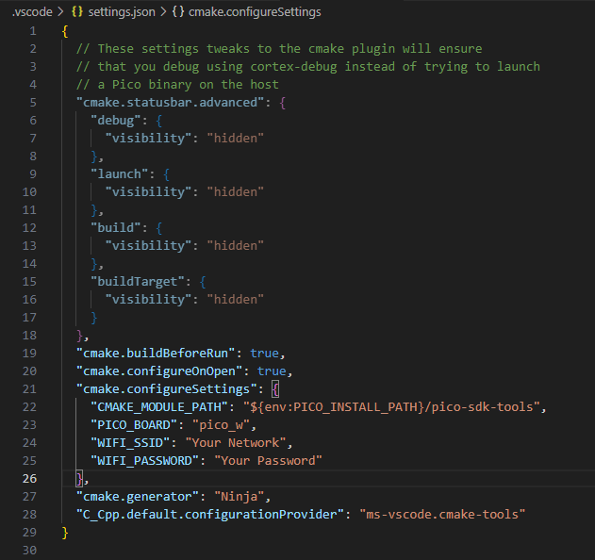Click the braces icon before cmake.configureSettings breadcrumb
Image resolution: width=595 pixels, height=560 pixels.
[x=178, y=12]
